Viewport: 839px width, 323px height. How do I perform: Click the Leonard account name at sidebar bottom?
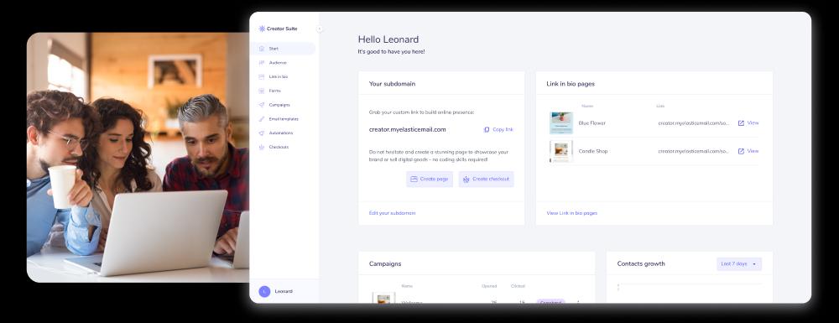click(x=284, y=291)
